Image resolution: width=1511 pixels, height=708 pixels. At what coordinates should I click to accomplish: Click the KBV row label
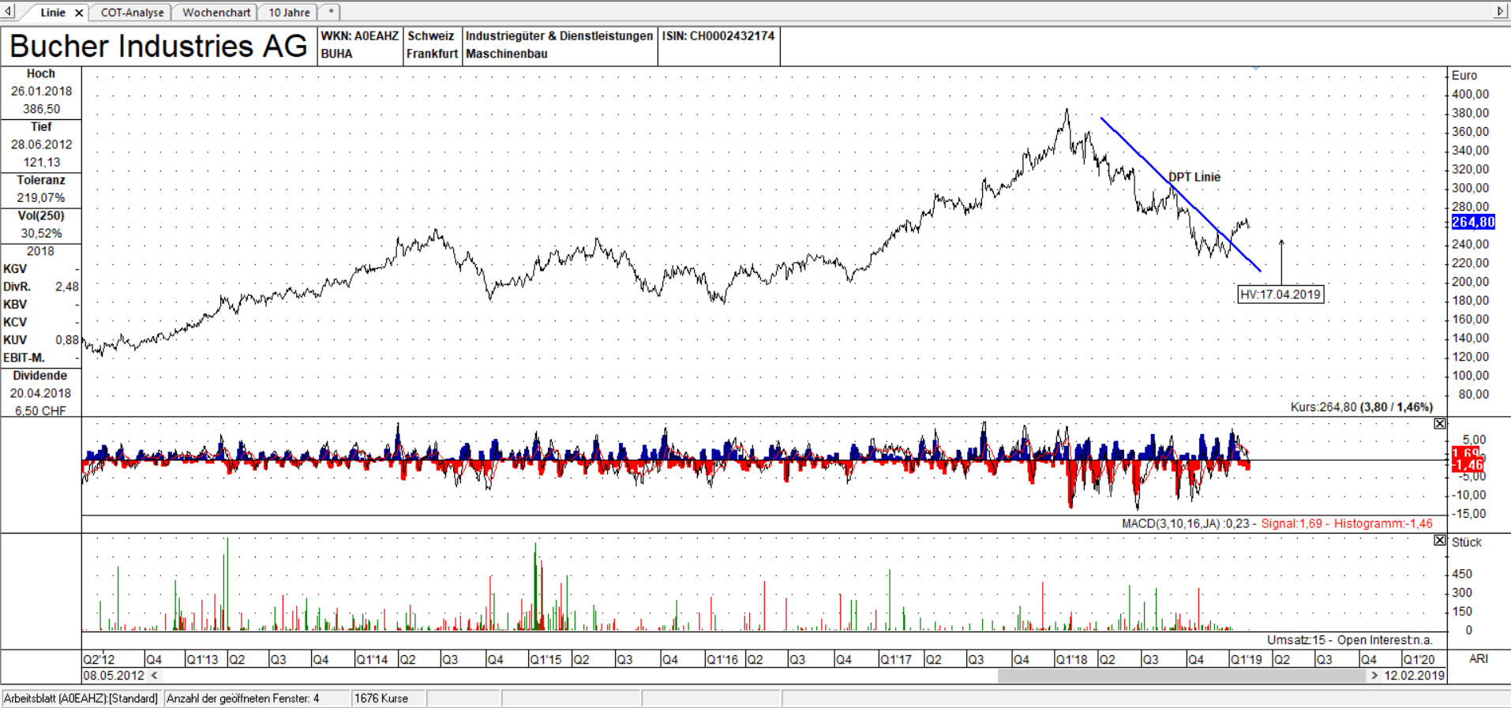pyautogui.click(x=15, y=305)
